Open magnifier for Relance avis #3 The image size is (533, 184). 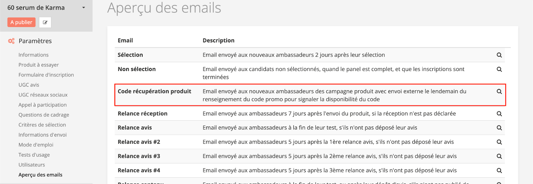tap(499, 156)
